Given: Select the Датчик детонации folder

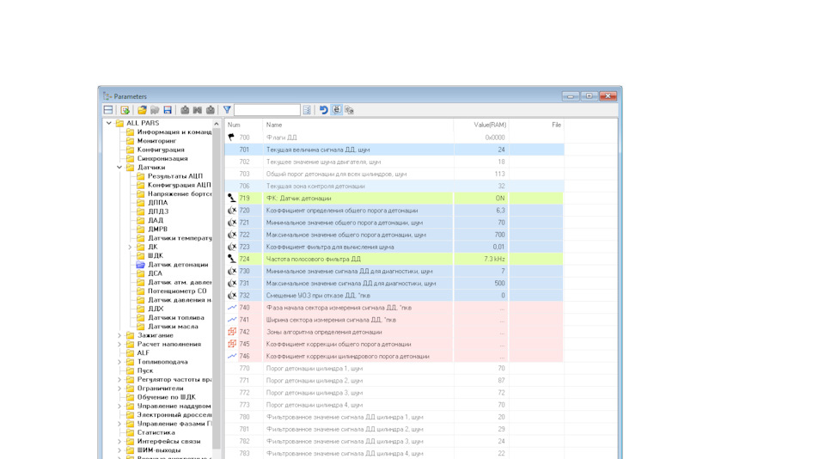Looking at the screenshot, I should 178,264.
